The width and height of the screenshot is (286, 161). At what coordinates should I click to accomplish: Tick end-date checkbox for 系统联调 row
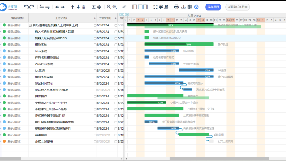(116, 135)
